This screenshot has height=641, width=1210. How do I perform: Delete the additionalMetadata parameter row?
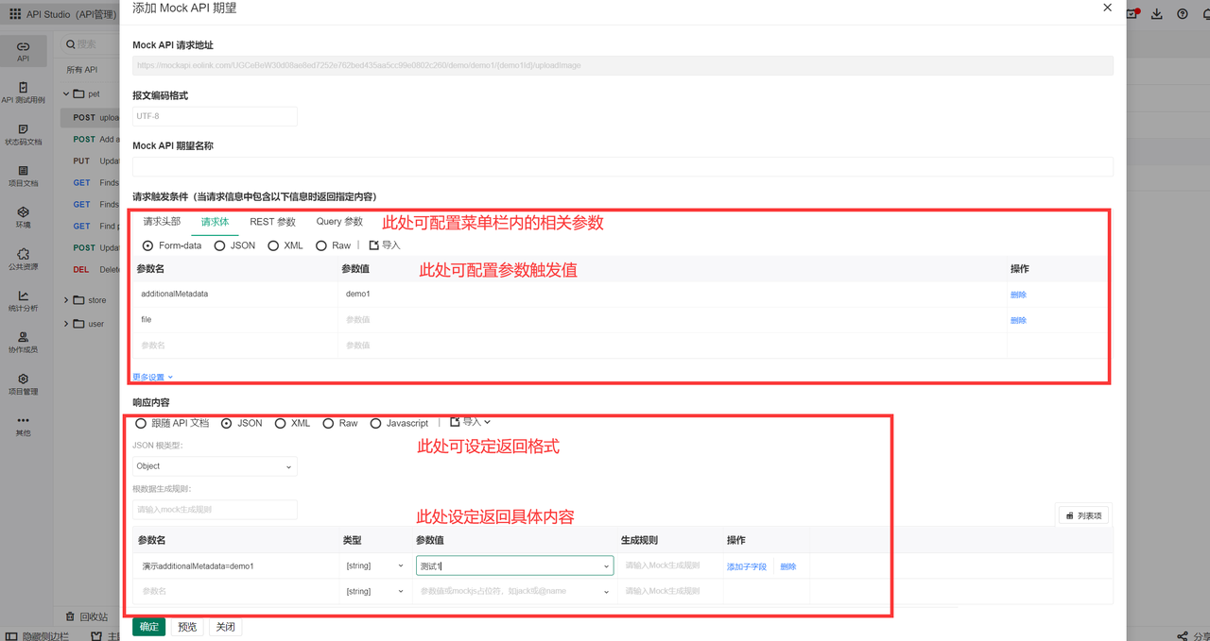[x=1018, y=295]
